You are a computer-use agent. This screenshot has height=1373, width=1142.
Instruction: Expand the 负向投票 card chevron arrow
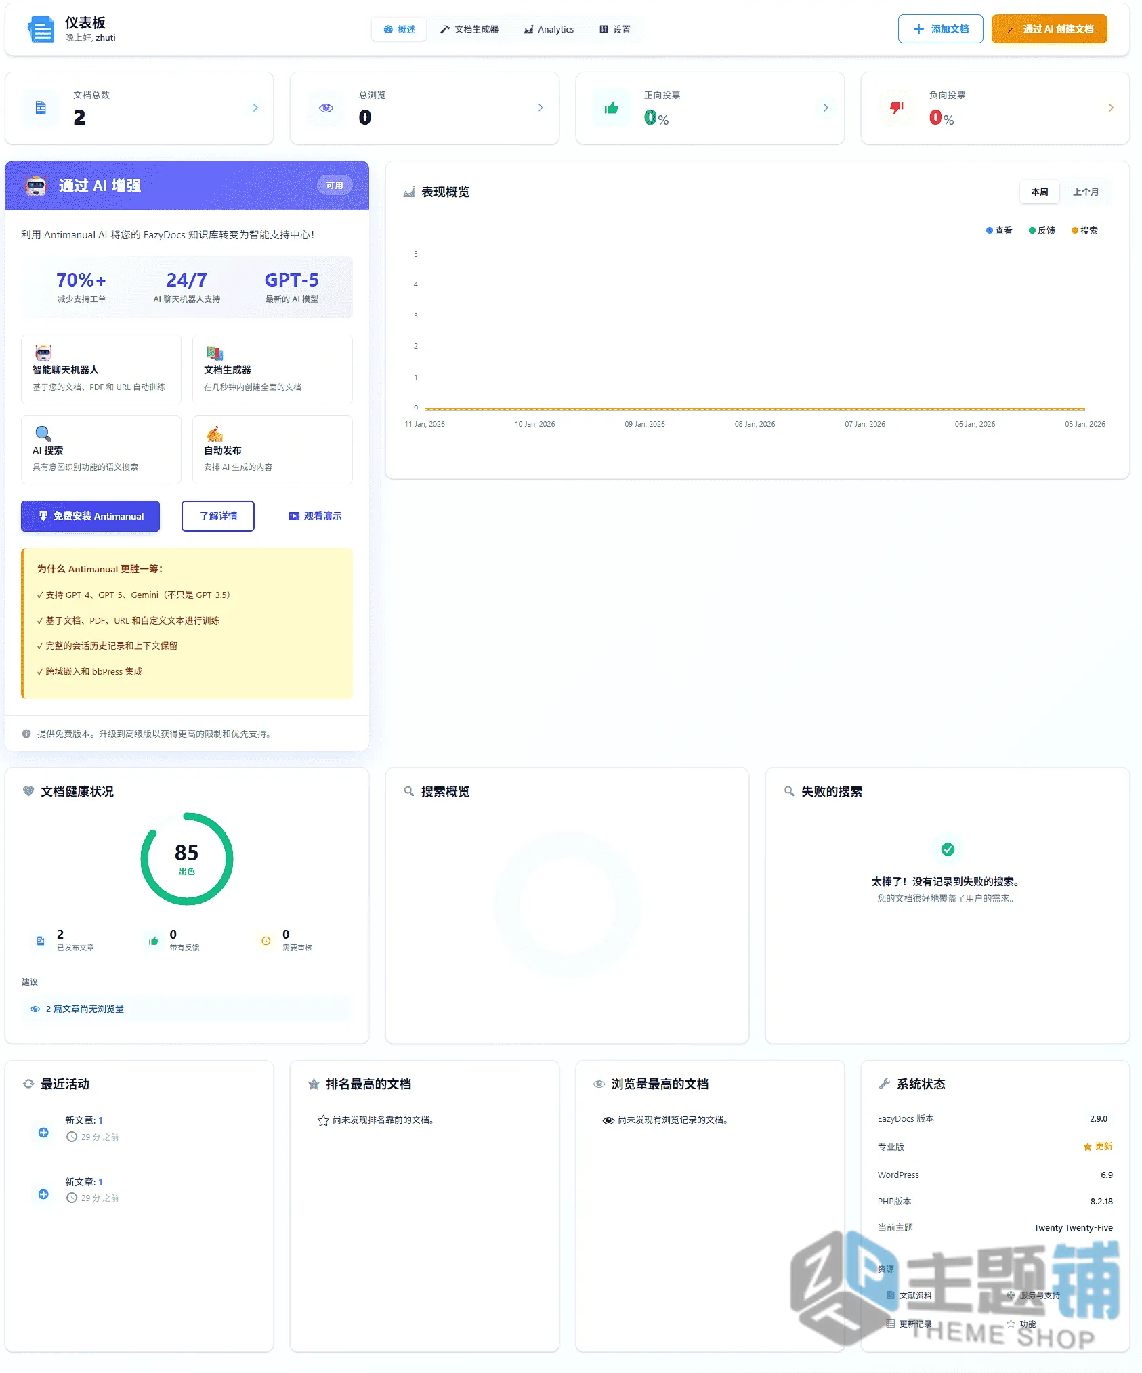click(x=1111, y=108)
